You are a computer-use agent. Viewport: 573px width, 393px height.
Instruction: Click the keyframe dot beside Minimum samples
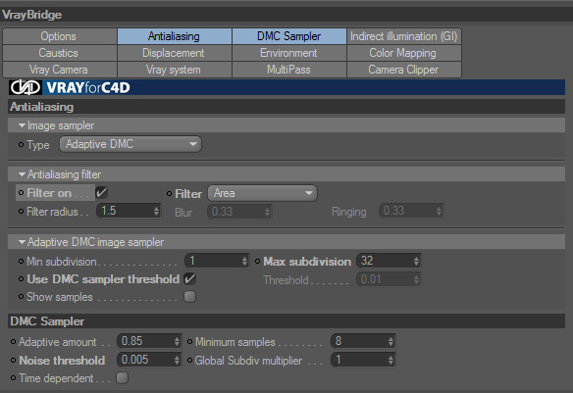tap(189, 342)
